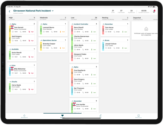Image resolution: width=163 pixels, height=125 pixels.
Task: Collapse the Alpha group in High column
Action: (x=10, y=24)
